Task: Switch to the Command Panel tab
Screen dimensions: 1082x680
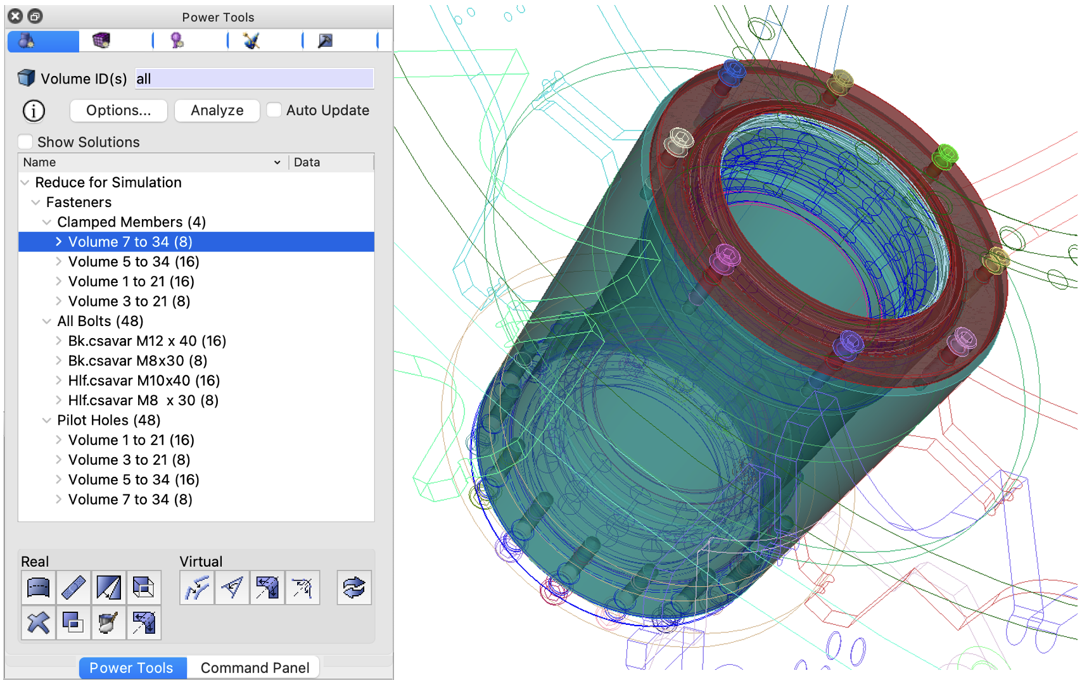Action: [254, 667]
